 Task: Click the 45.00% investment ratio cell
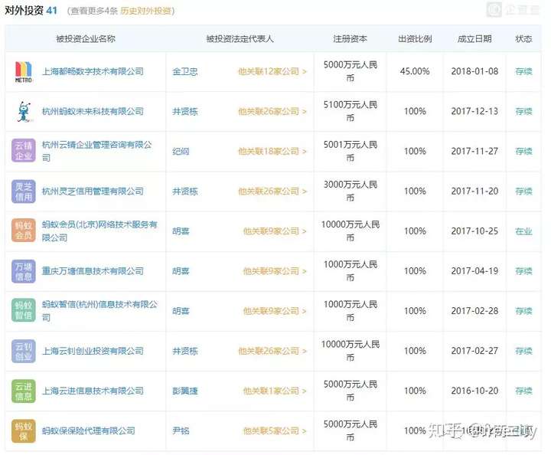pyautogui.click(x=415, y=72)
